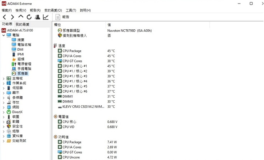Expand the 主機板 tree node
Screen dimensions: 264x160
(x=4, y=79)
